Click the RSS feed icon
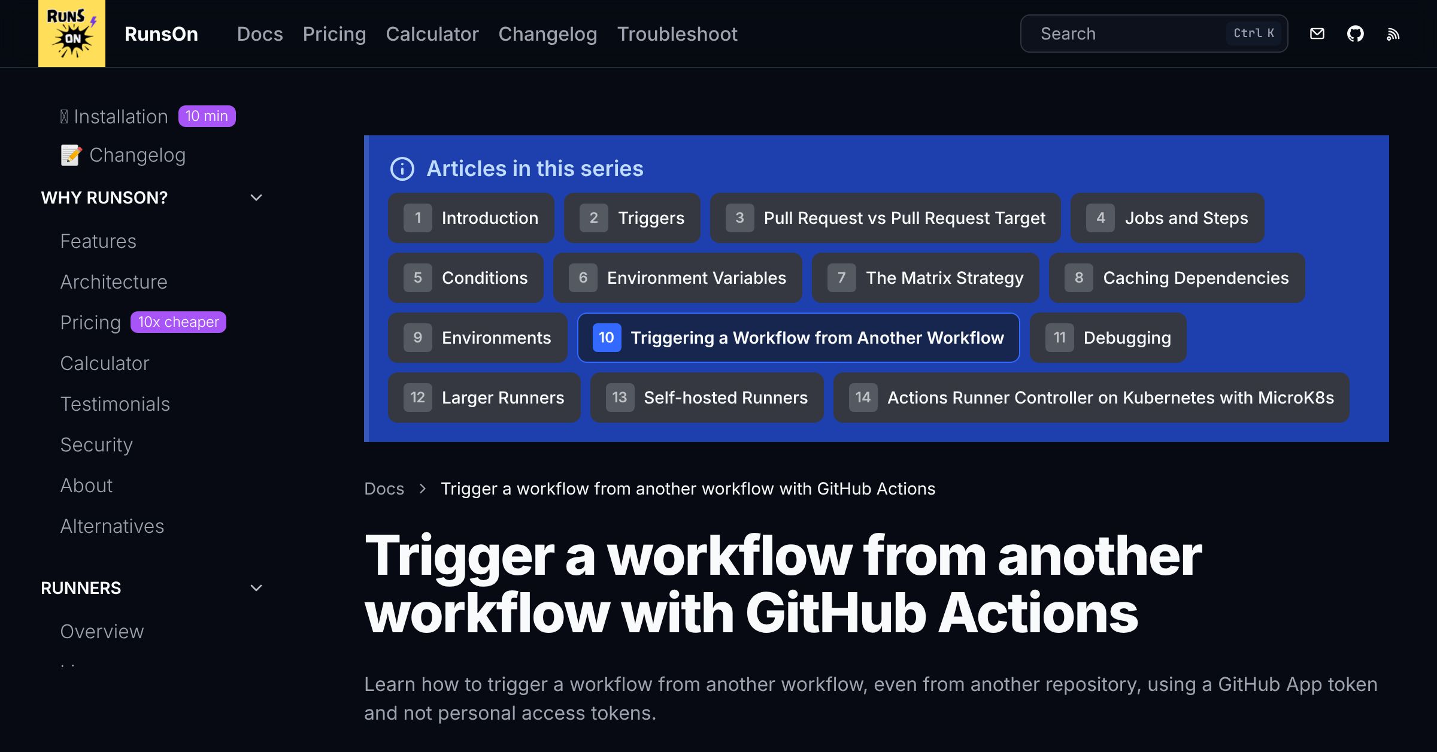 pos(1393,34)
